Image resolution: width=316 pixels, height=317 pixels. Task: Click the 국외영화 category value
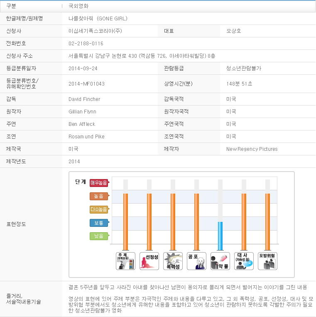tap(78, 6)
